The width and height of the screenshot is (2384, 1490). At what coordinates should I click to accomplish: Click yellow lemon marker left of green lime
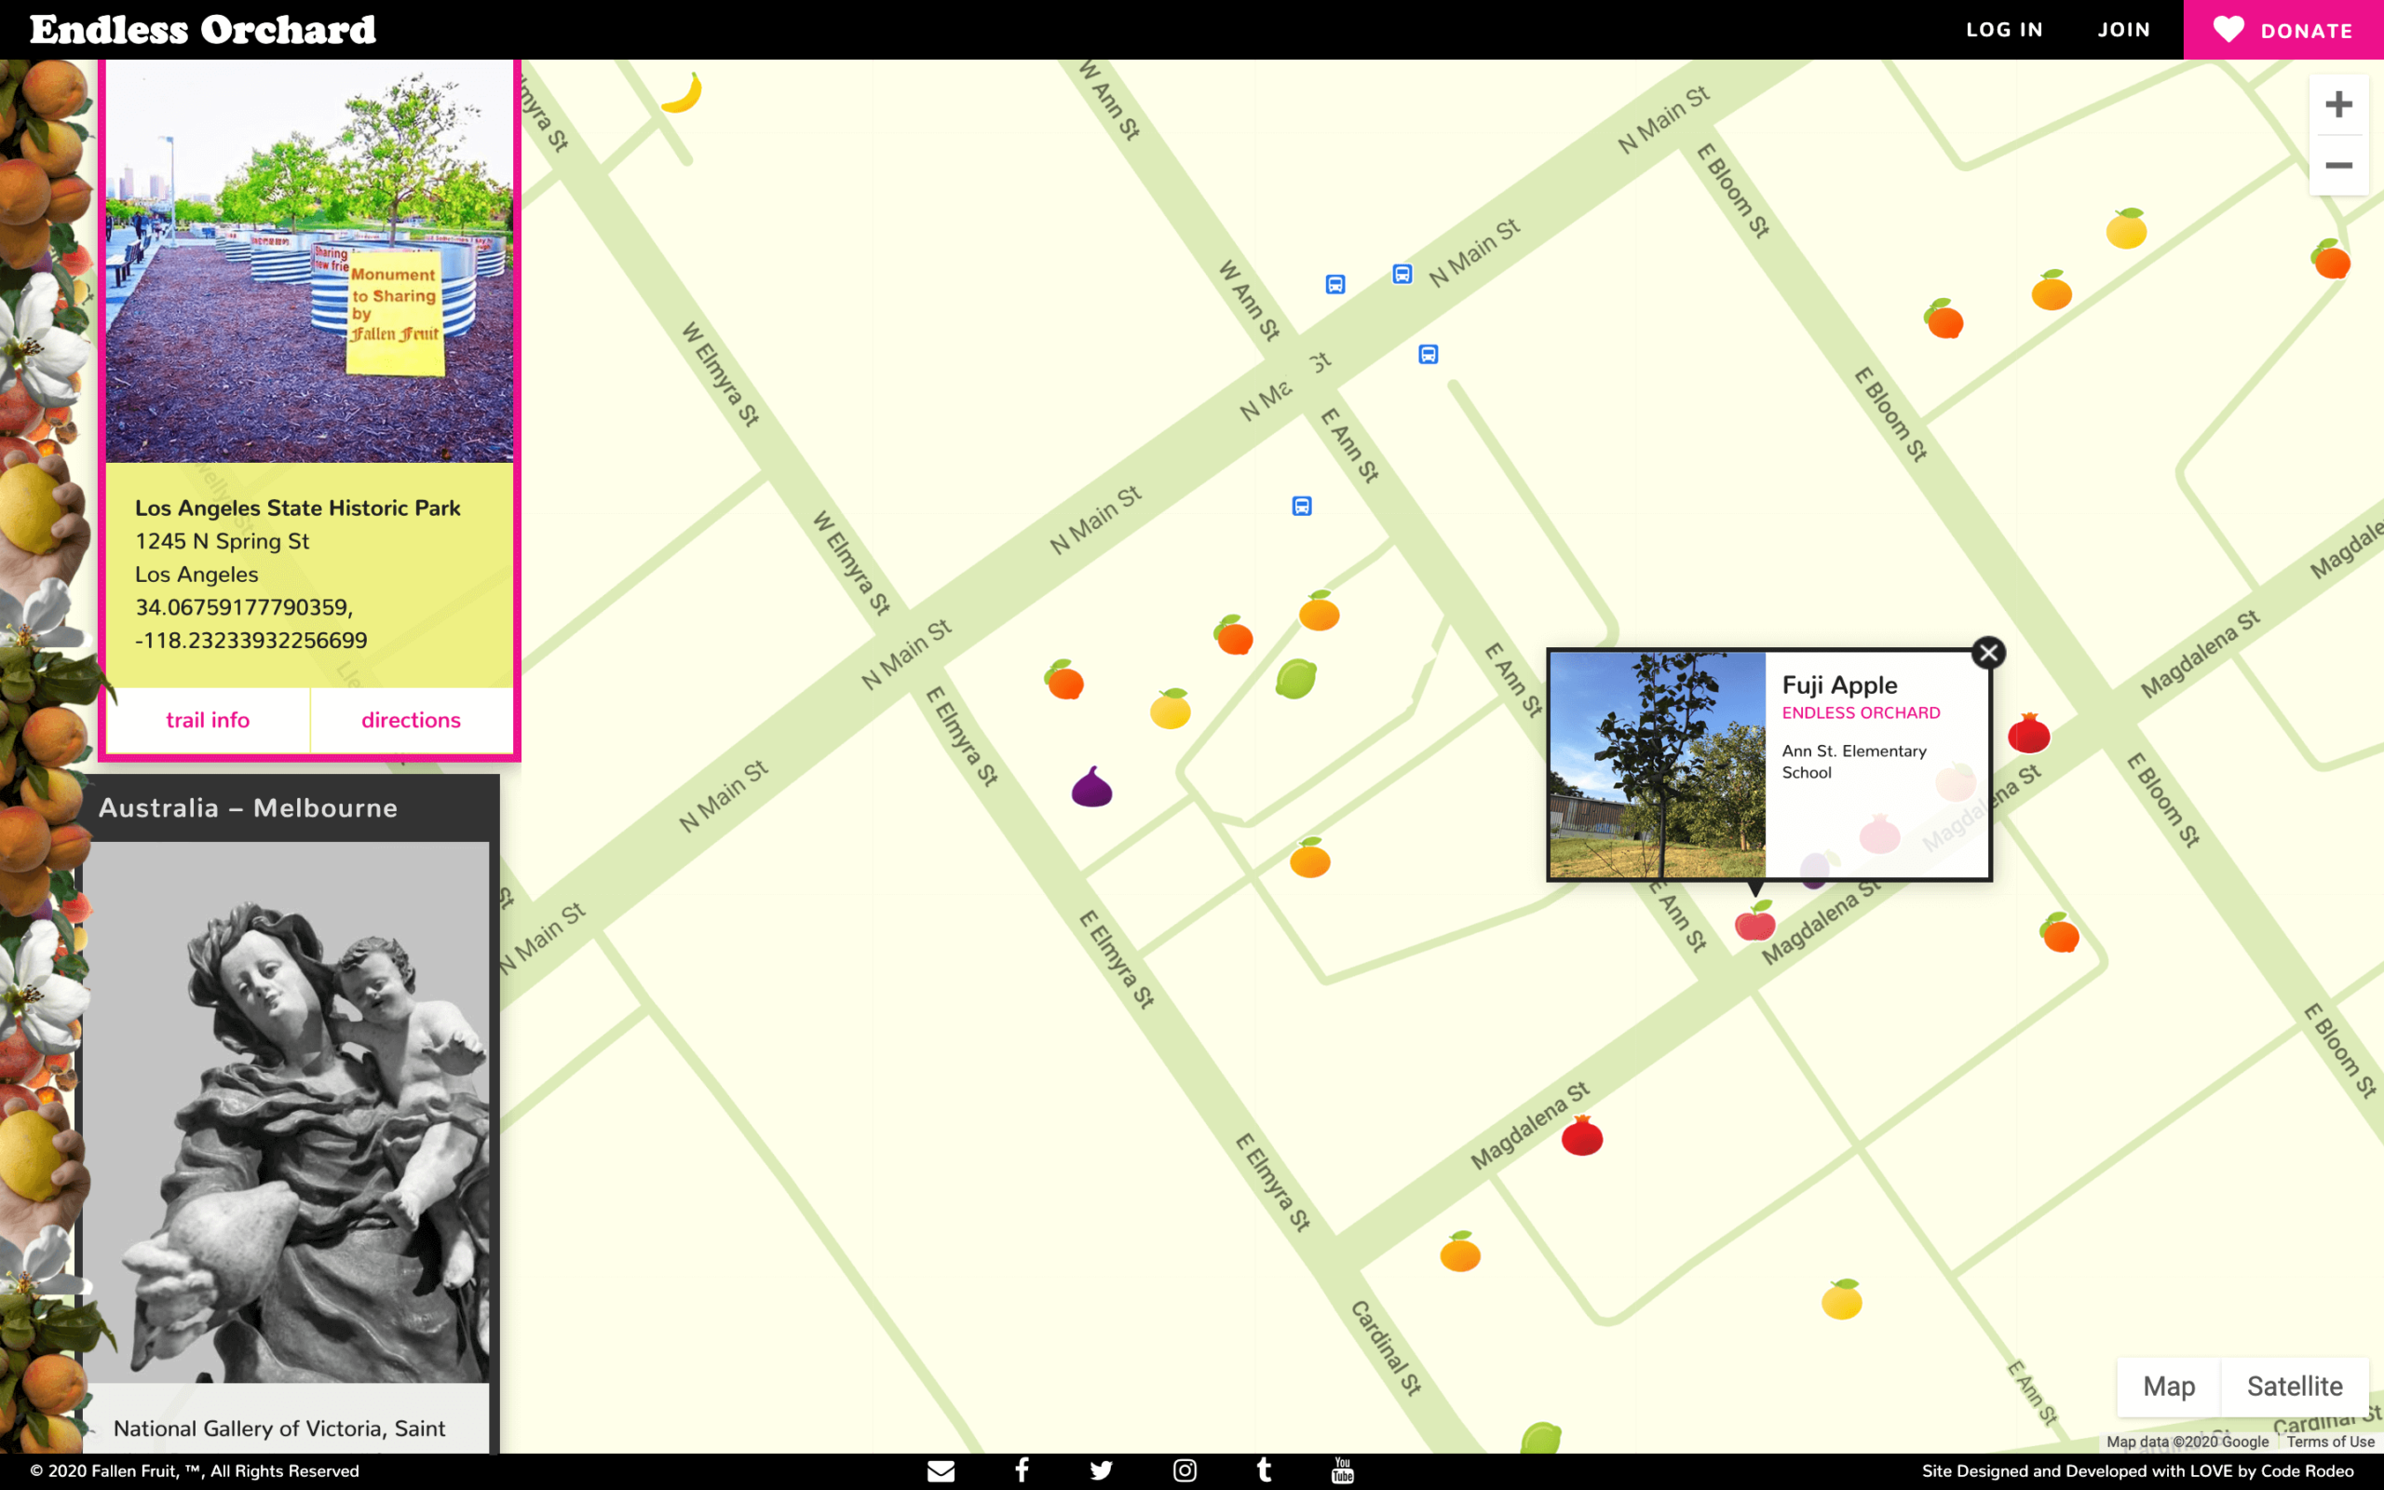1171,709
